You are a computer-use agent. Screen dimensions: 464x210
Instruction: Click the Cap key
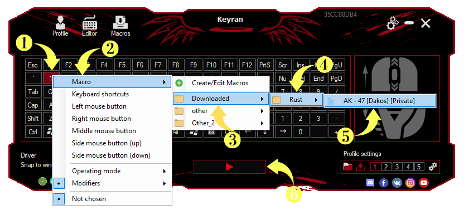(32, 105)
